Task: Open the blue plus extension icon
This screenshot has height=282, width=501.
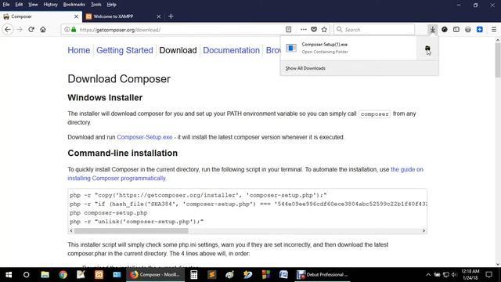Action: click(480, 30)
